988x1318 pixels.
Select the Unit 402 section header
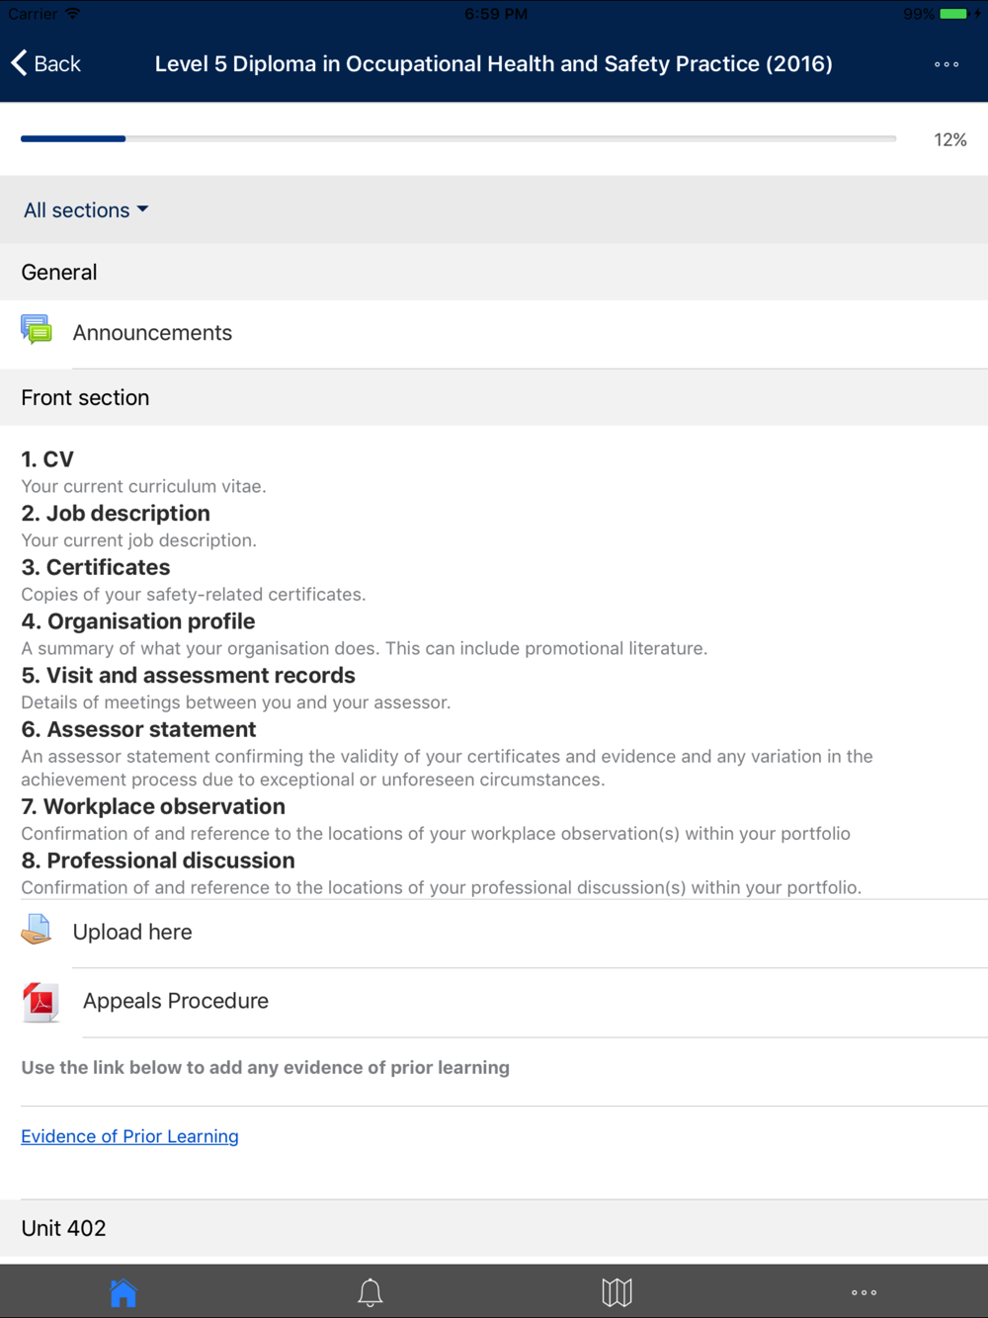(x=494, y=1228)
